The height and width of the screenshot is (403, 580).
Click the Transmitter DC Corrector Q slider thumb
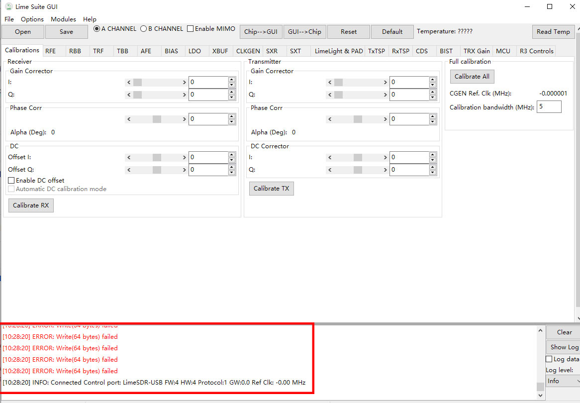[358, 170]
